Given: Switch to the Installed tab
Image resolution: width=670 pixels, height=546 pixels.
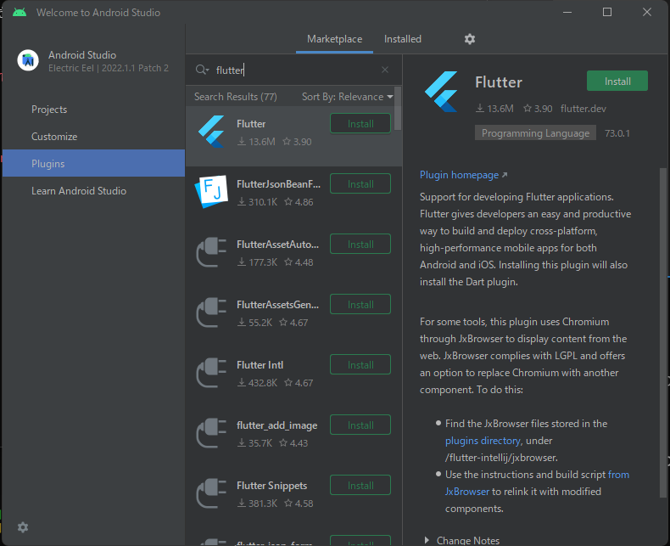Looking at the screenshot, I should 403,39.
